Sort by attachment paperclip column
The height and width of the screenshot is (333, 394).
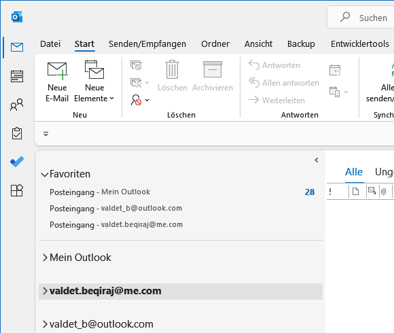[x=383, y=192]
